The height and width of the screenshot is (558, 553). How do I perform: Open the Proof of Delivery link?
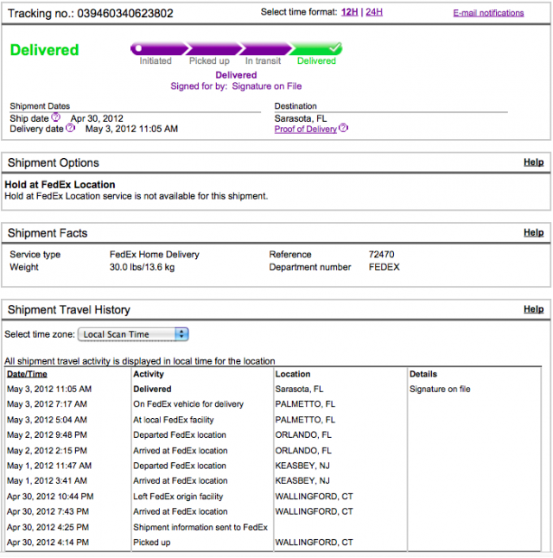point(306,130)
